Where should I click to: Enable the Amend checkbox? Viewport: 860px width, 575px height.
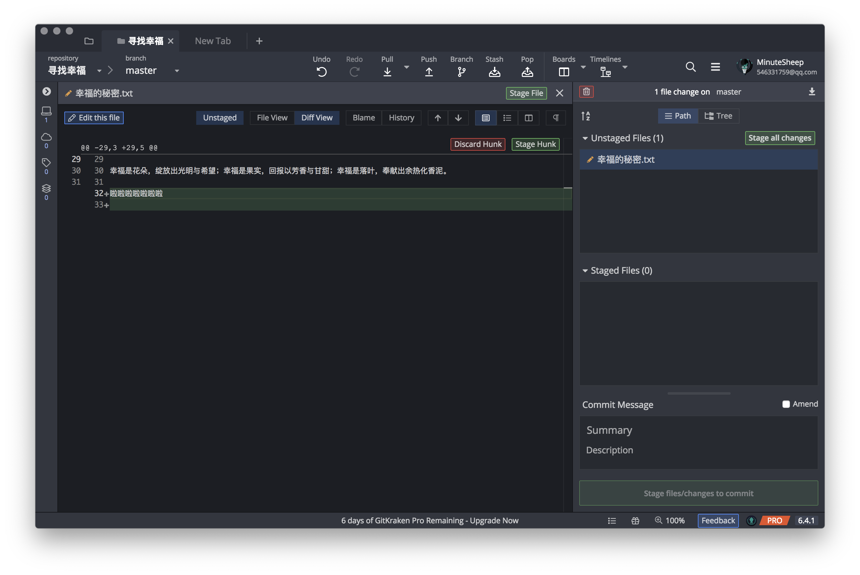coord(786,404)
